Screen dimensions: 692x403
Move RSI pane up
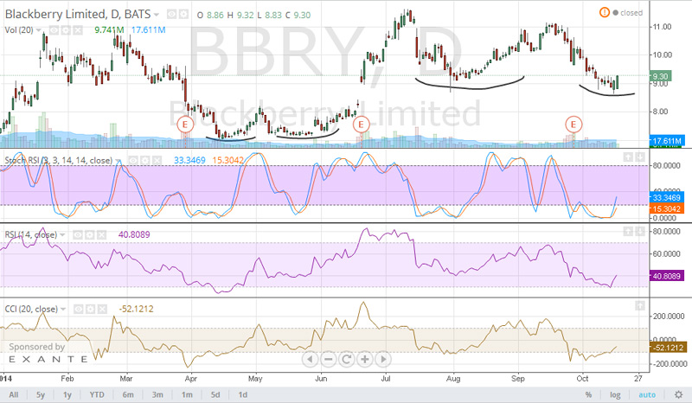click(x=628, y=231)
